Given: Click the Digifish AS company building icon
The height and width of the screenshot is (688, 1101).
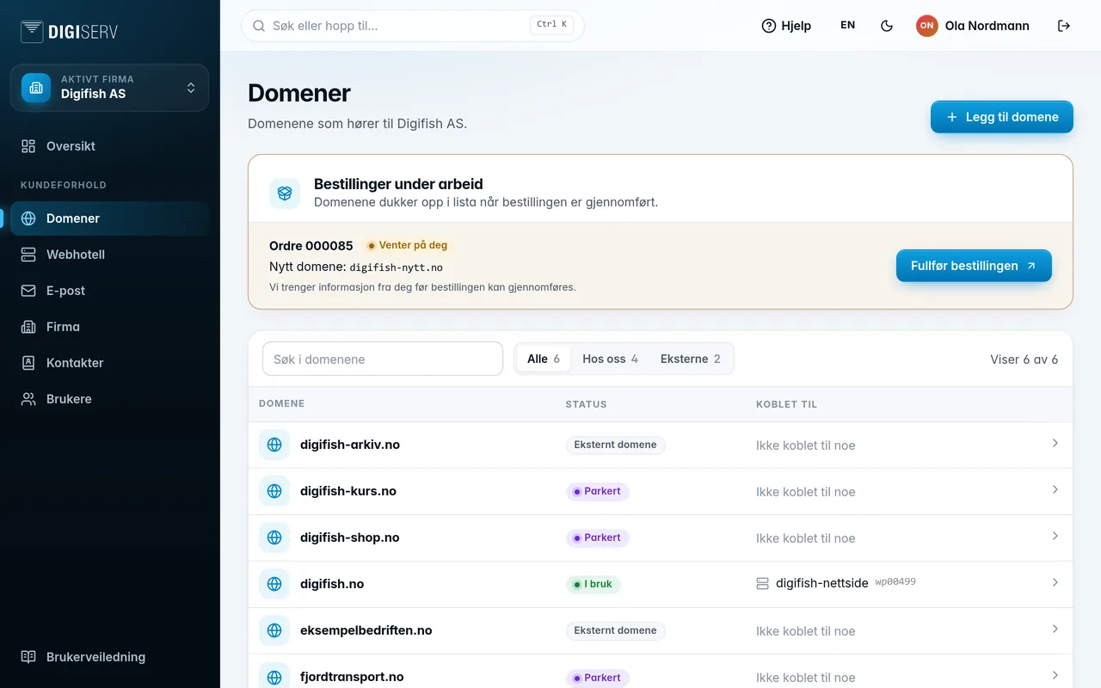Looking at the screenshot, I should click(x=36, y=88).
